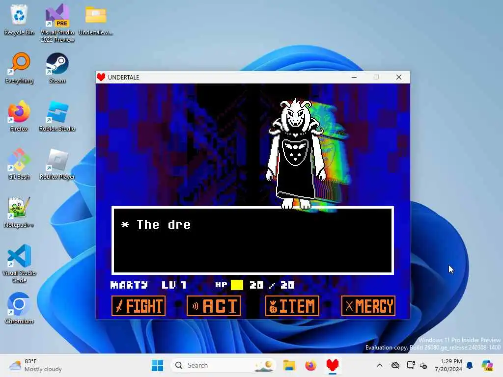Expand the hidden system tray icons
The width and height of the screenshot is (503, 377).
(380, 365)
